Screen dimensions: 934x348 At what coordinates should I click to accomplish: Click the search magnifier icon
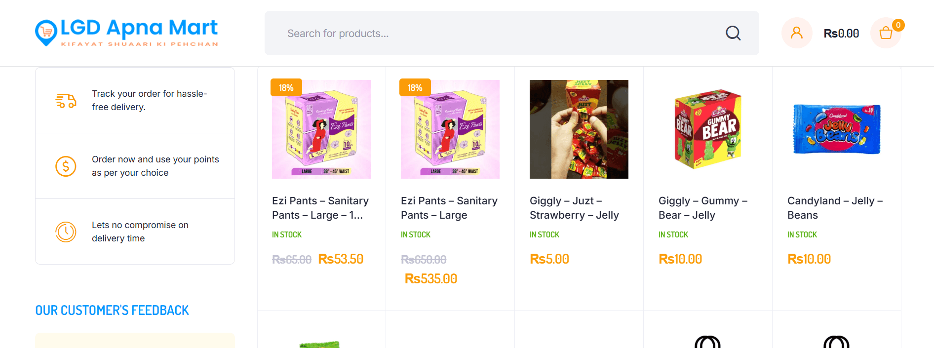(x=733, y=33)
